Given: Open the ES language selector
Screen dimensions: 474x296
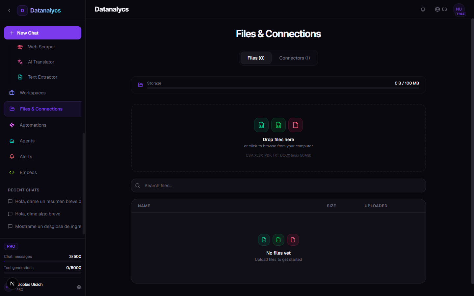Looking at the screenshot, I should (x=441, y=9).
